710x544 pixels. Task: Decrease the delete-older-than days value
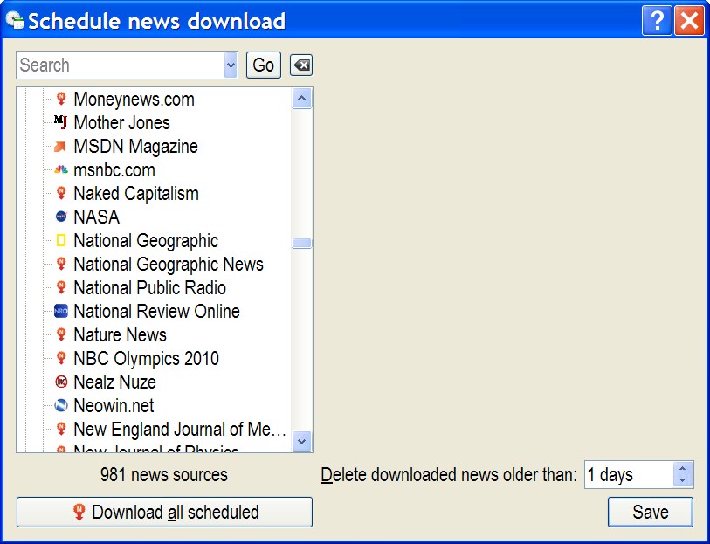pyautogui.click(x=682, y=480)
